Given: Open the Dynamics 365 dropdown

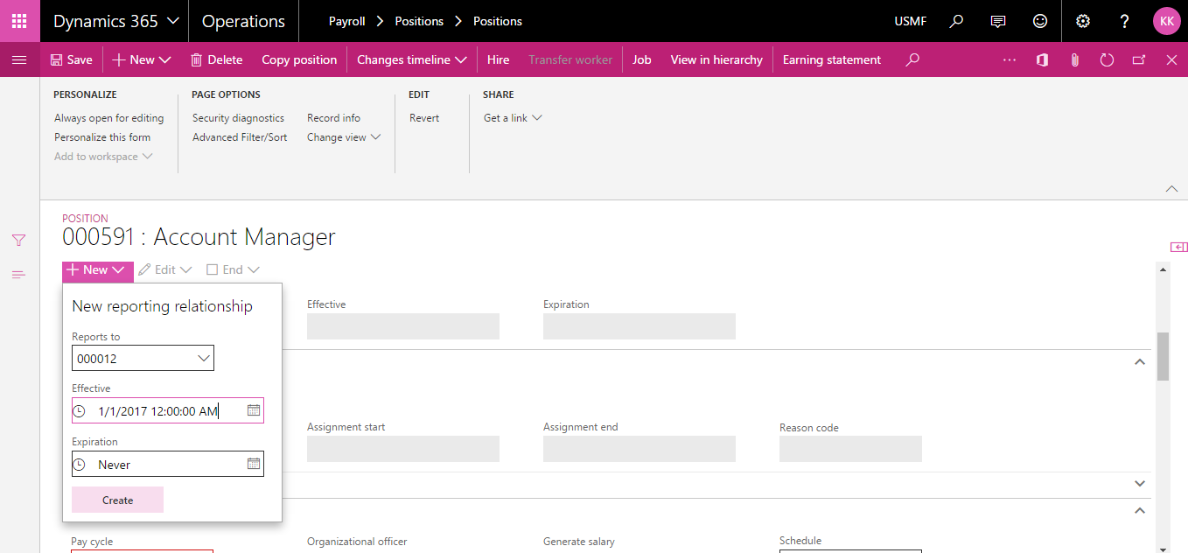Looking at the screenshot, I should 116,21.
